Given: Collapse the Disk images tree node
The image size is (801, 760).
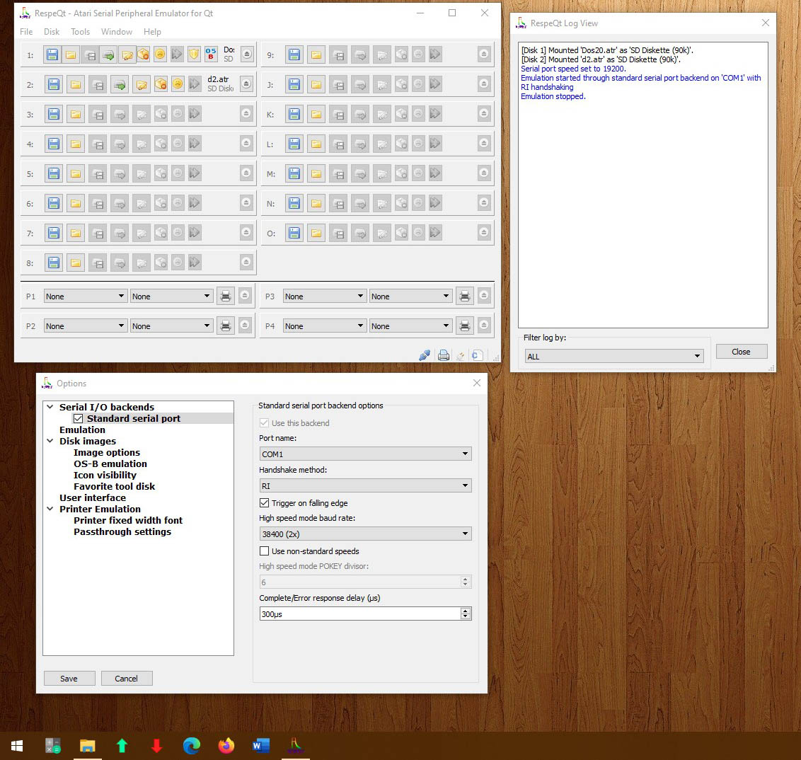Looking at the screenshot, I should [x=50, y=440].
